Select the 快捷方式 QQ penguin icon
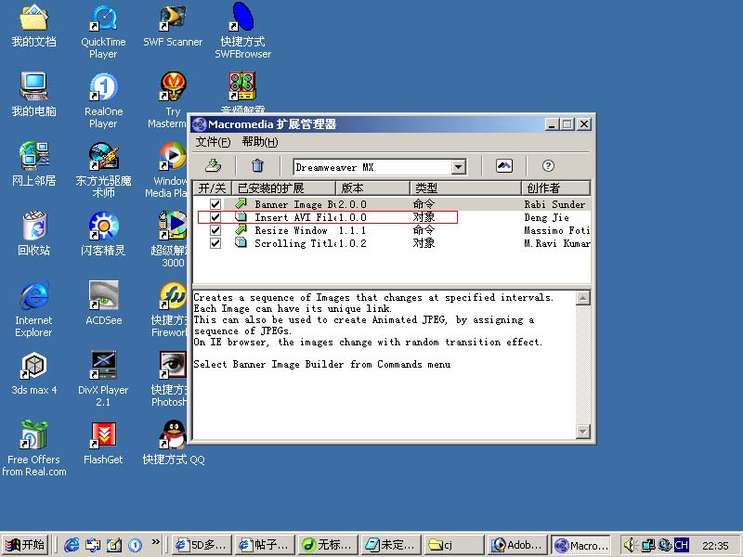 point(174,443)
